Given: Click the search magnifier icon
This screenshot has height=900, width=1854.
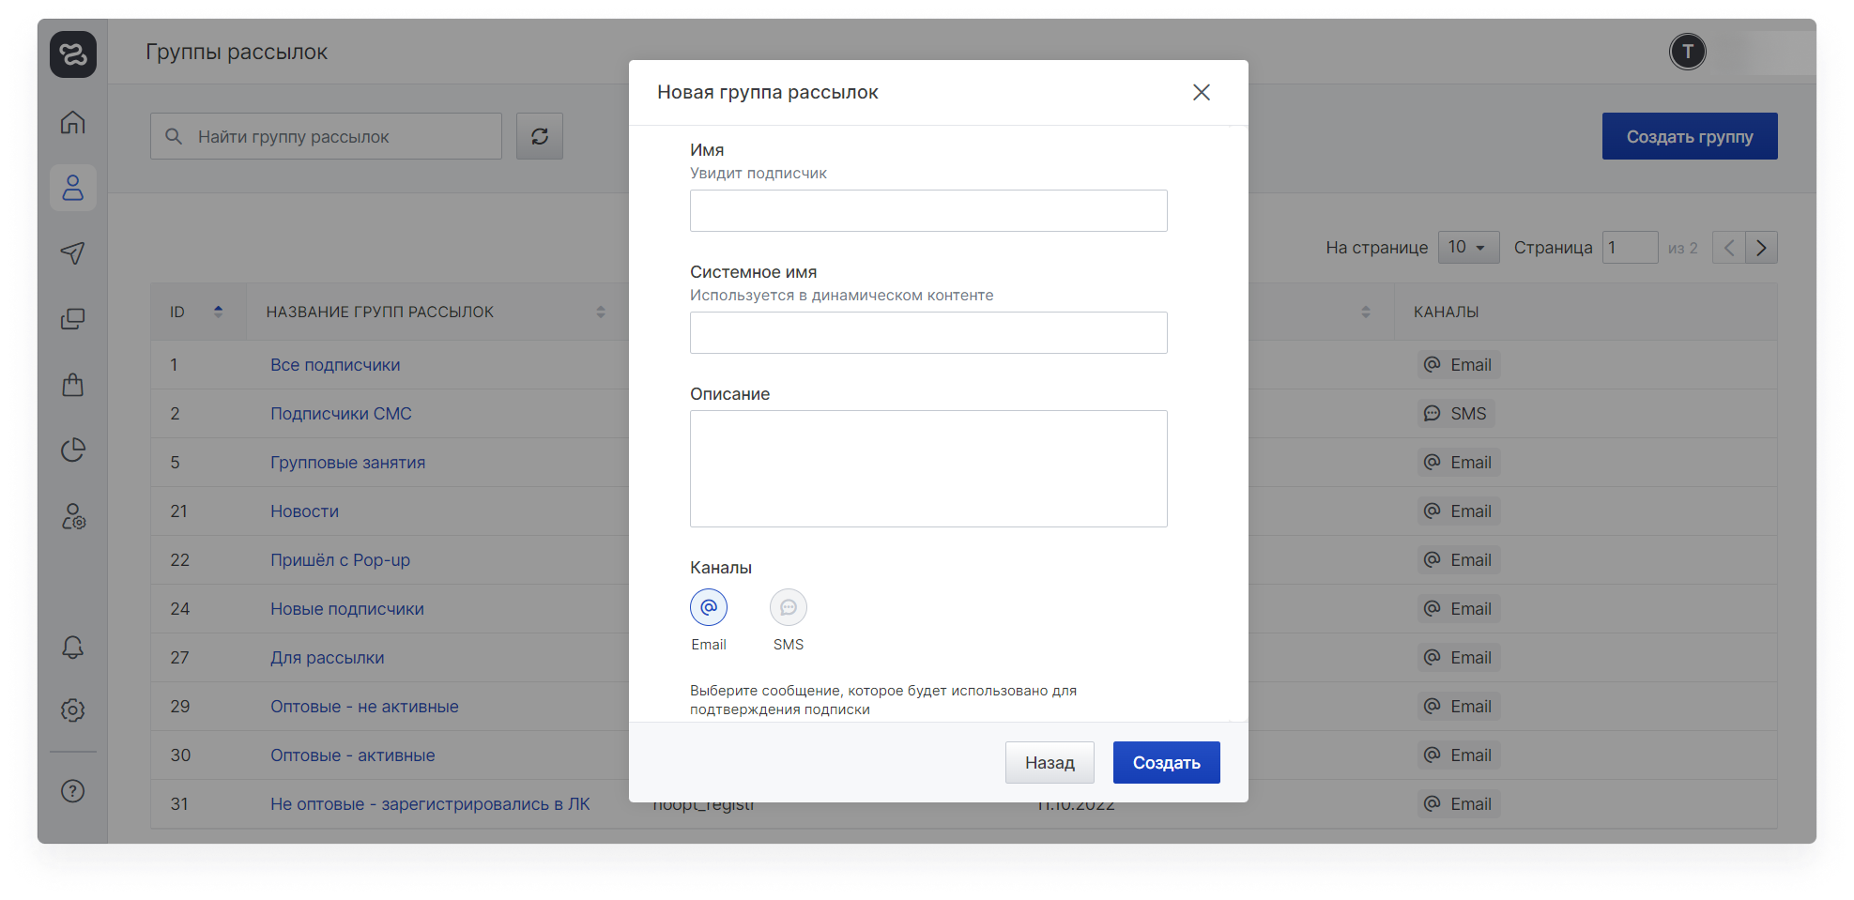Looking at the screenshot, I should 174,136.
